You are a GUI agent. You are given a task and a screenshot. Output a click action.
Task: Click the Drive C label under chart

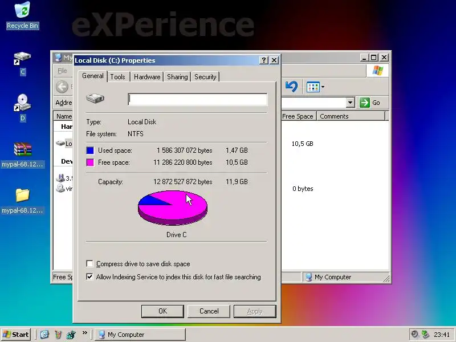(176, 235)
